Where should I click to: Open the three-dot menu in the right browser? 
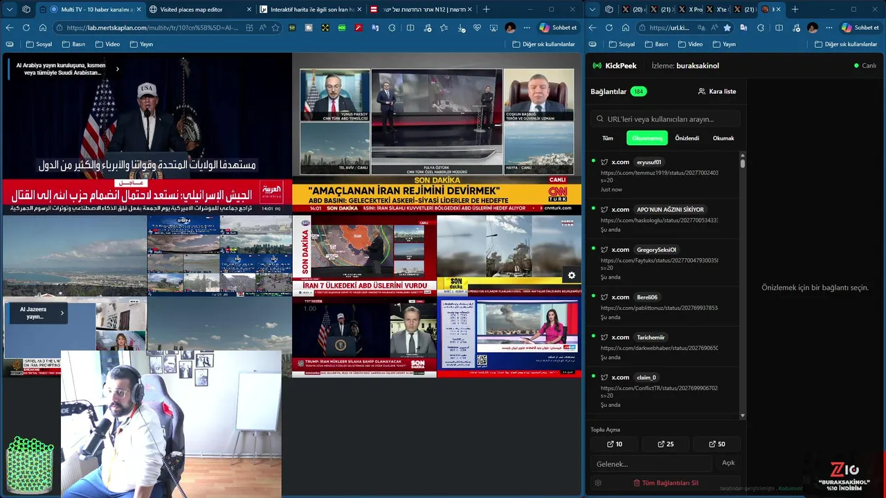(829, 28)
